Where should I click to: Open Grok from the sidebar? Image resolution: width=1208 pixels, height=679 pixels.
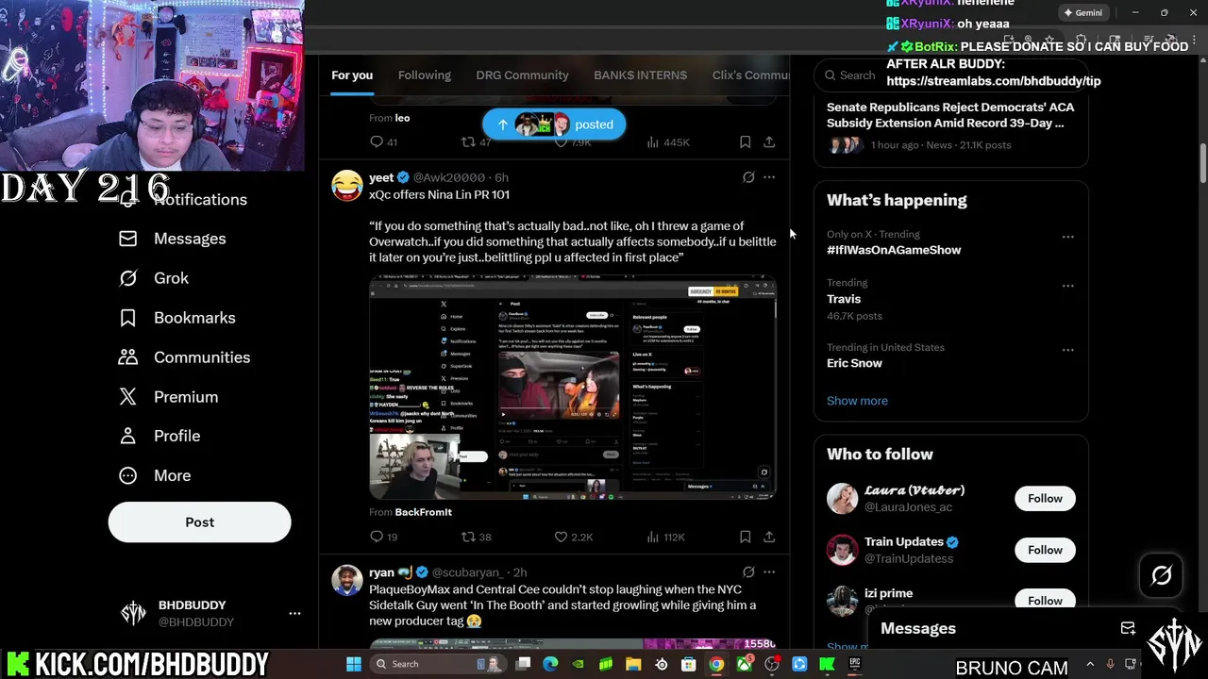click(x=171, y=278)
